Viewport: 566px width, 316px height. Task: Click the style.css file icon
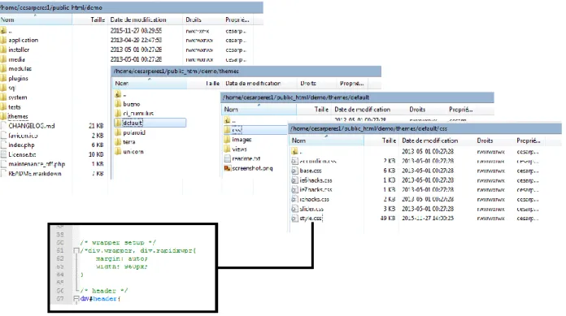tap(294, 219)
